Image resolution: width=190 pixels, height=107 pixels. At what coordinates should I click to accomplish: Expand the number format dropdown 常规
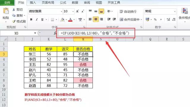click(175, 12)
